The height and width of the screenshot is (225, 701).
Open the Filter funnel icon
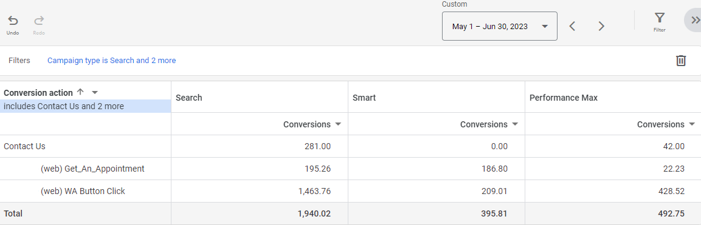point(660,18)
